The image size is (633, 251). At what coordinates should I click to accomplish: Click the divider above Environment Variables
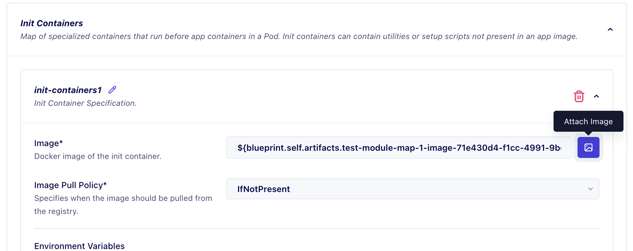click(316, 228)
